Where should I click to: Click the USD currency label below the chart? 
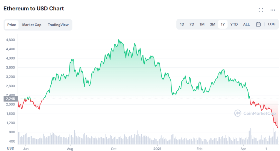pyautogui.click(x=10, y=149)
